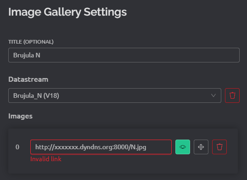Viewport: 247px width, 180px height.
Task: Open the Brujula_N (V18) datastream selector
Action: coord(115,96)
